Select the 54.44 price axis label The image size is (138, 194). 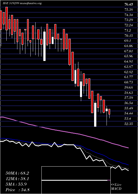[129, 113]
